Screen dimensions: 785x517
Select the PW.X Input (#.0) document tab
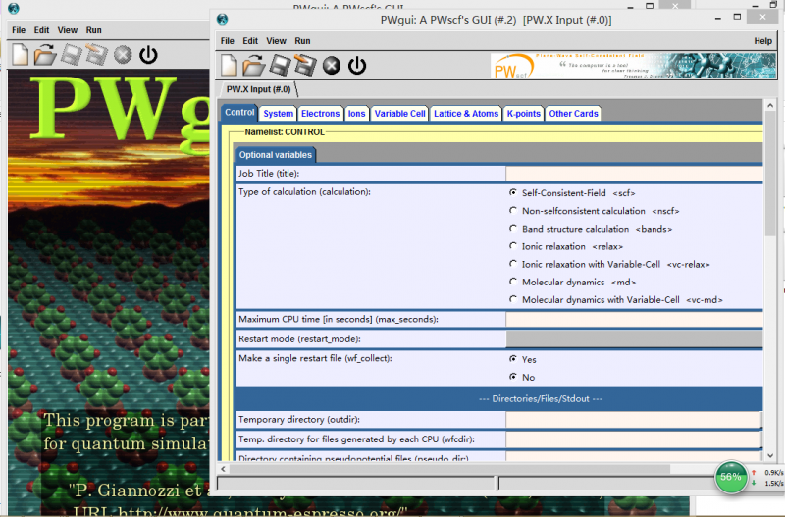(x=259, y=89)
